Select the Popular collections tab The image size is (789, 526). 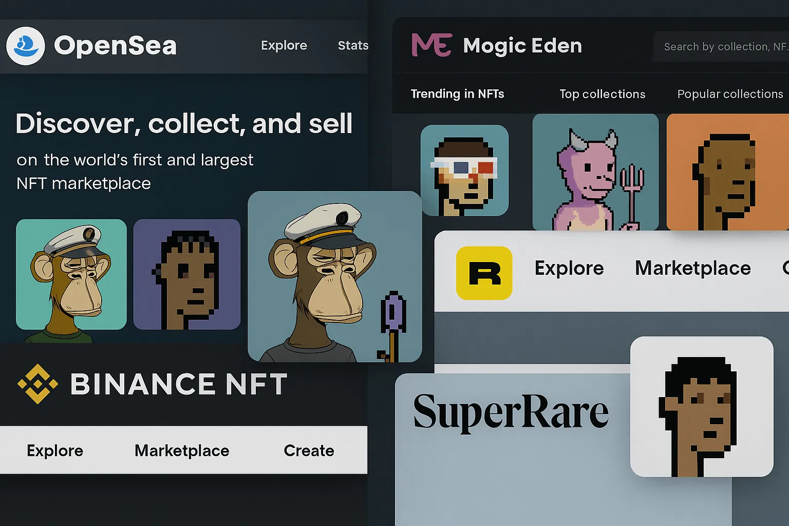[x=730, y=94]
